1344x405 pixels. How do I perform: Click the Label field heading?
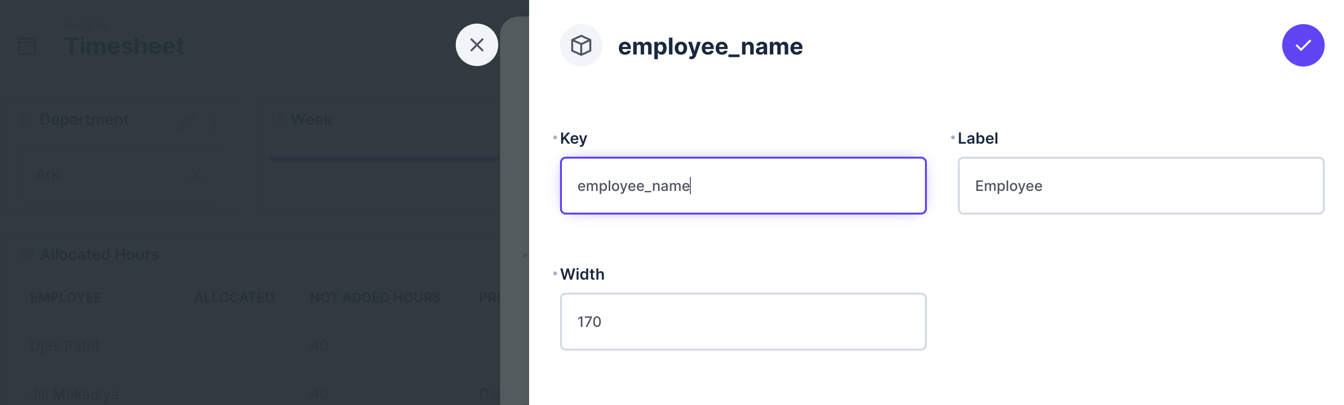coord(977,139)
